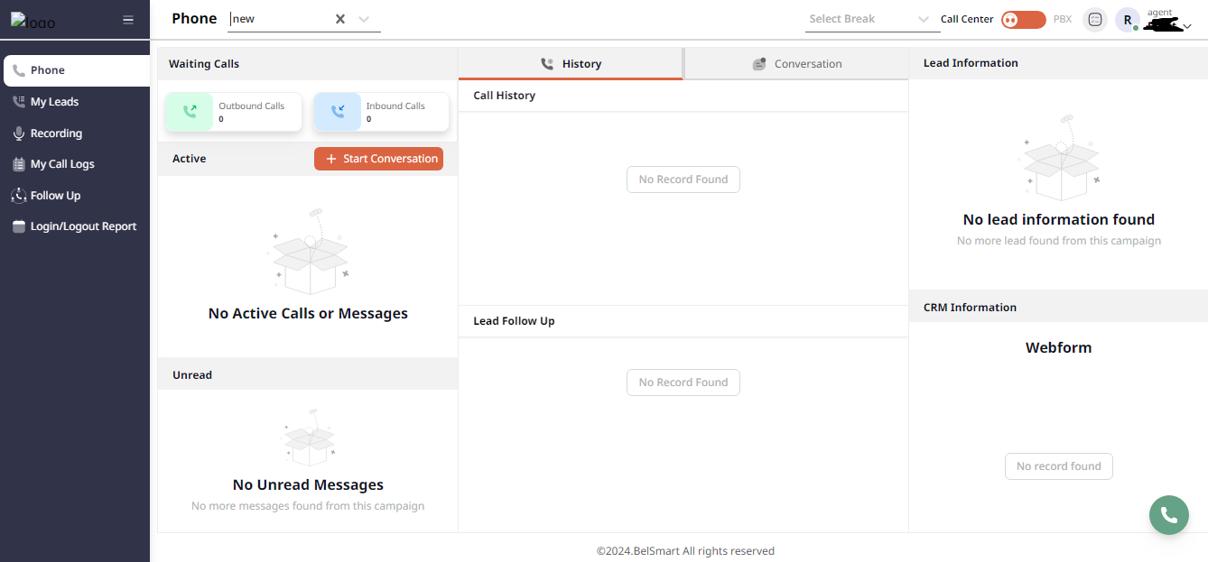Open the campaign selector dropdown chevron
The width and height of the screenshot is (1208, 562).
click(x=364, y=18)
